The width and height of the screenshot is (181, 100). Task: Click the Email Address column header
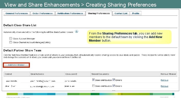pos(47,74)
